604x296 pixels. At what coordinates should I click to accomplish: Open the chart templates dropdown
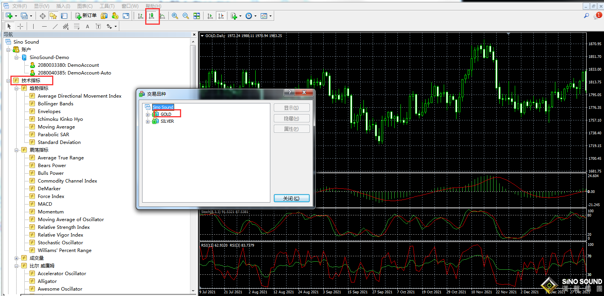point(265,16)
